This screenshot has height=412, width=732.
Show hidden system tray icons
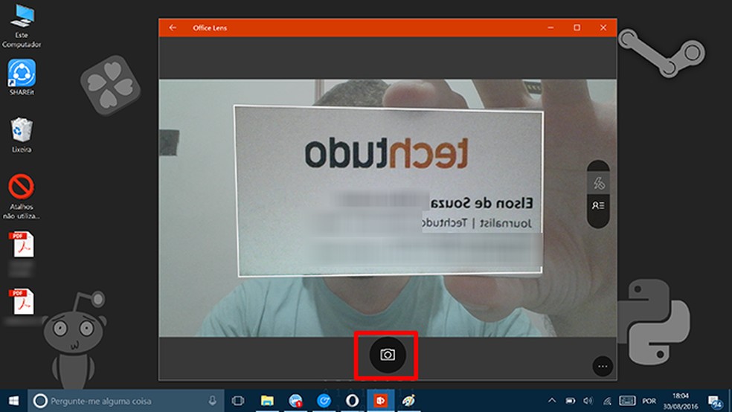point(552,401)
